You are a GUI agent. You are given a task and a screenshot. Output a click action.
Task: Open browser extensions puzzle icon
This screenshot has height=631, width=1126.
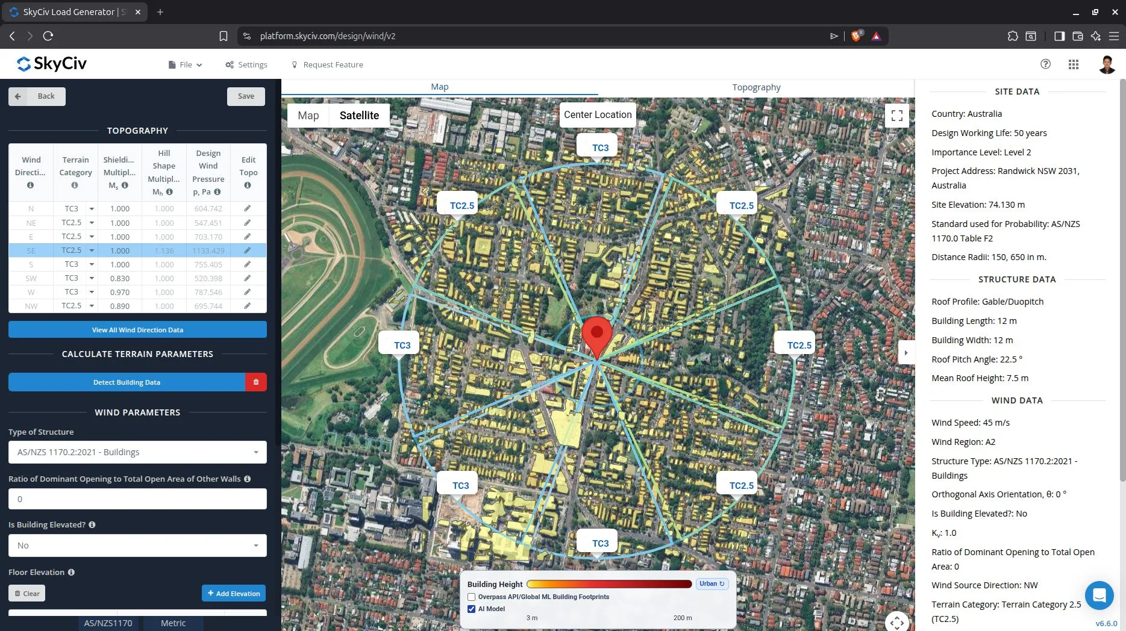(x=1013, y=36)
